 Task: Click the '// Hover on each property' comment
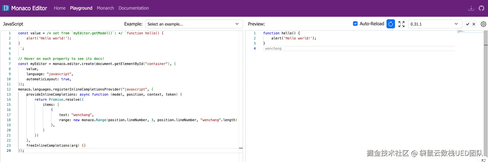(61, 59)
